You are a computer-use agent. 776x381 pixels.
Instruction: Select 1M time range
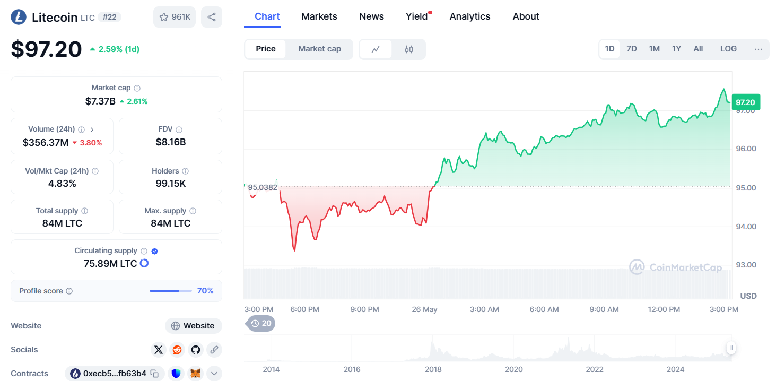655,49
